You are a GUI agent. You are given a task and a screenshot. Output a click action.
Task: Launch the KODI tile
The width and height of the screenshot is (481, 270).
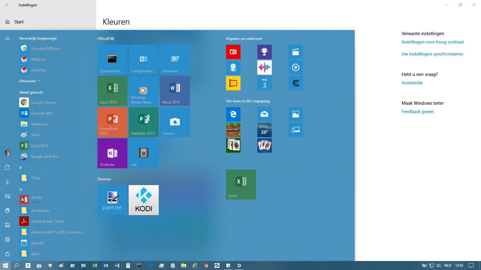(144, 200)
